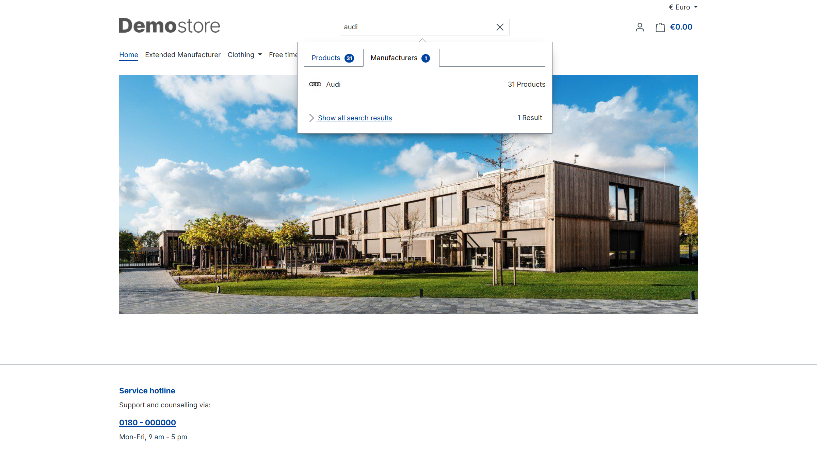This screenshot has height=459, width=817.
Task: Click the cart total €0.00
Action: pos(681,27)
